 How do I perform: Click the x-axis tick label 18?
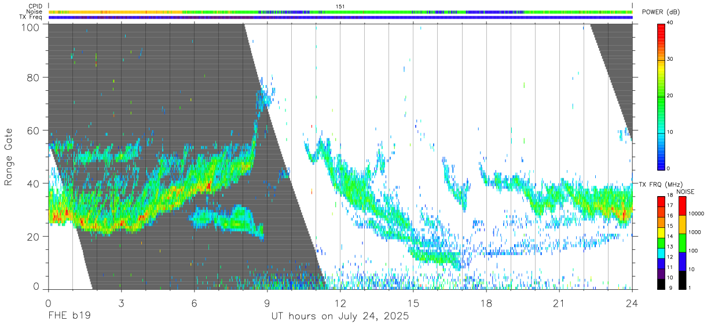(x=486, y=303)
